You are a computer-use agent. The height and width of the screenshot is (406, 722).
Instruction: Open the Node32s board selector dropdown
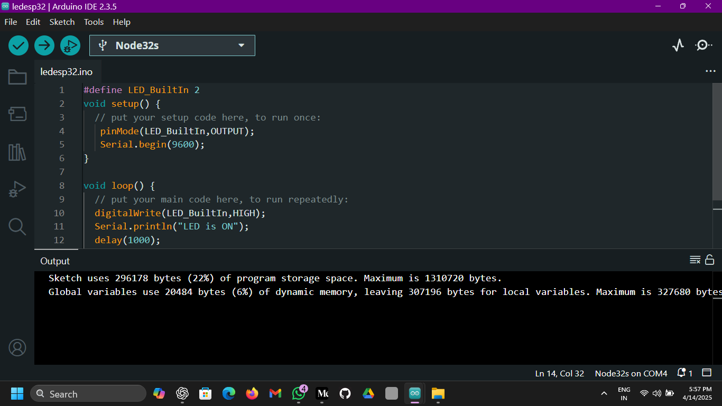172,45
